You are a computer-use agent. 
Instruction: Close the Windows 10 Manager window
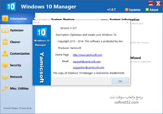[158, 4]
